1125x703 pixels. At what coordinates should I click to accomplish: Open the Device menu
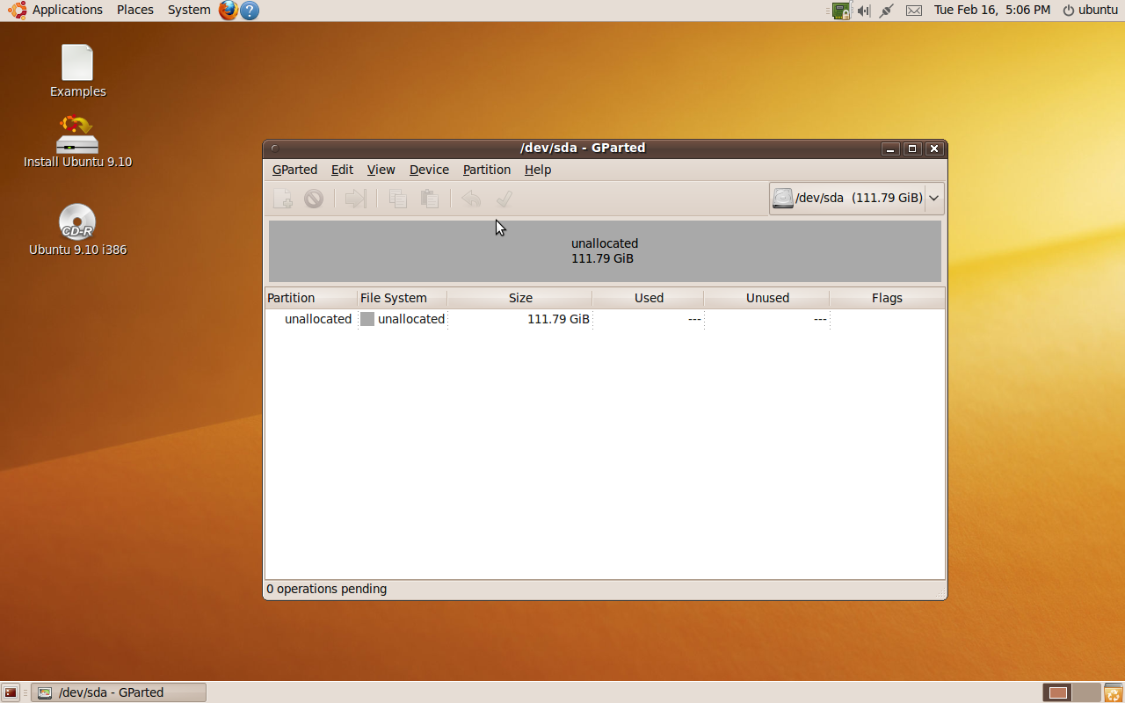(429, 170)
